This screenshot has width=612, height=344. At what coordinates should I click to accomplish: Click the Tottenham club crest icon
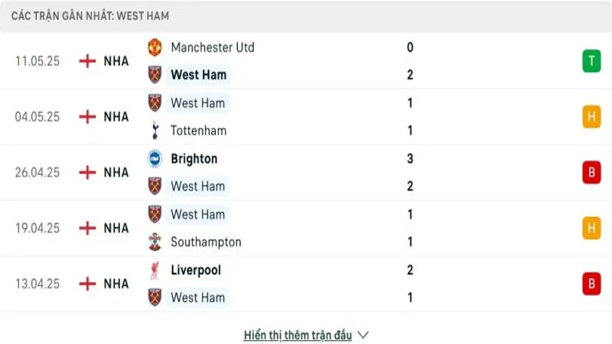click(x=155, y=131)
